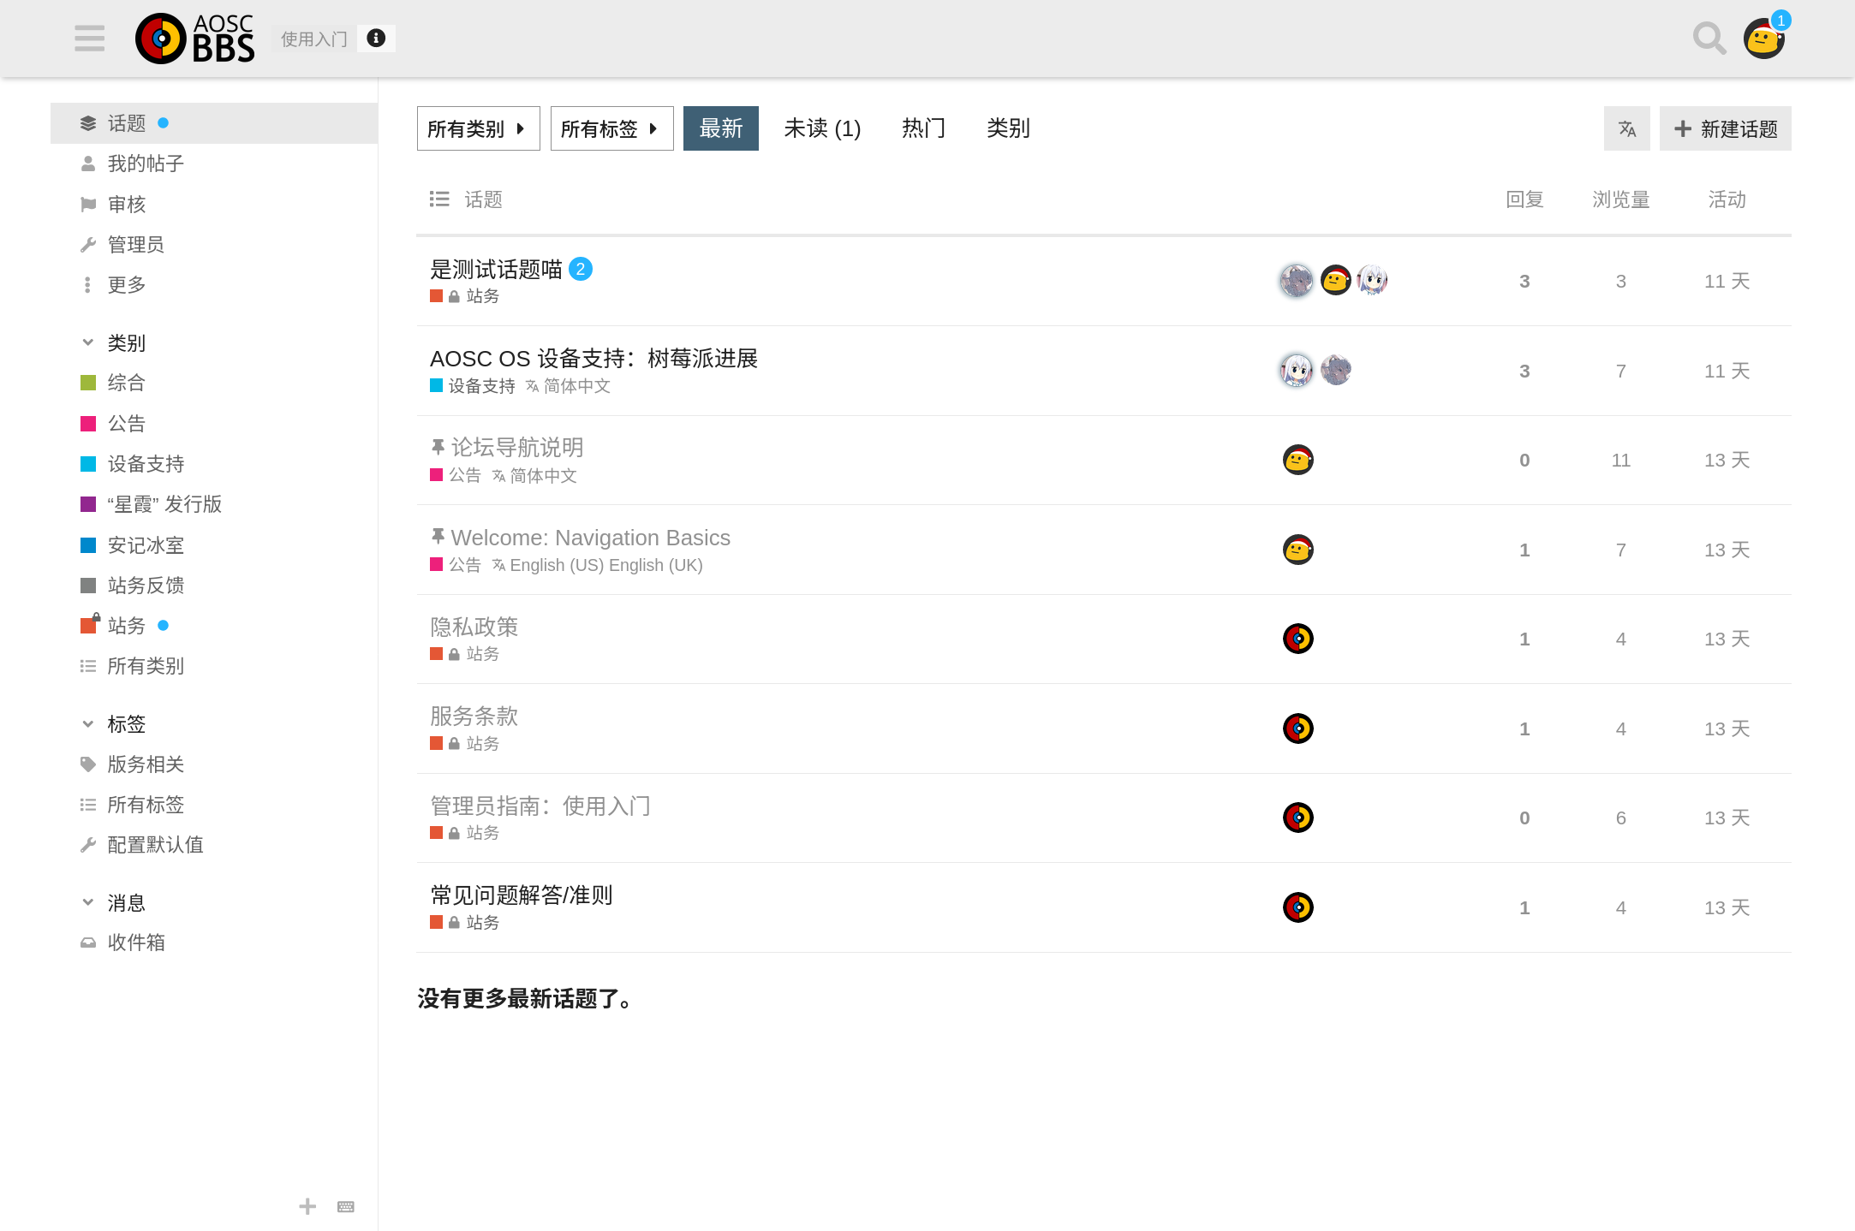Click the keyboard shortcuts icon
1855x1231 pixels.
346,1207
